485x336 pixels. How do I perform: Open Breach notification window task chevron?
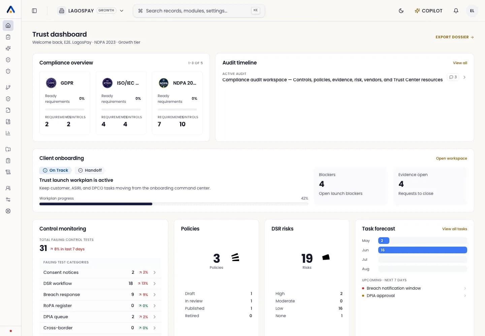point(465,288)
